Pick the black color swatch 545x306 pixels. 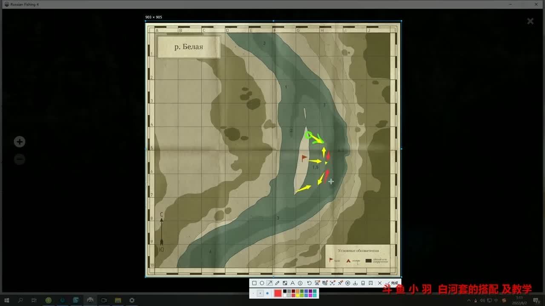(285, 291)
